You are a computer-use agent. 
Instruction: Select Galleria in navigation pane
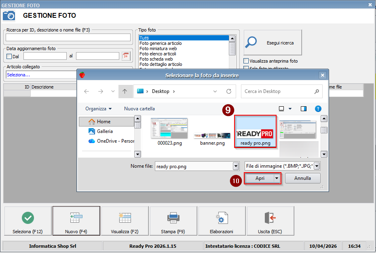pos(104,131)
